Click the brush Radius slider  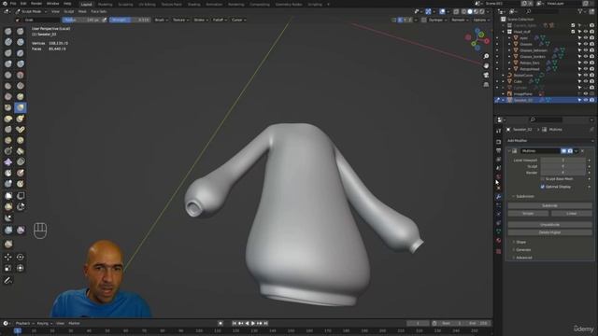point(82,20)
